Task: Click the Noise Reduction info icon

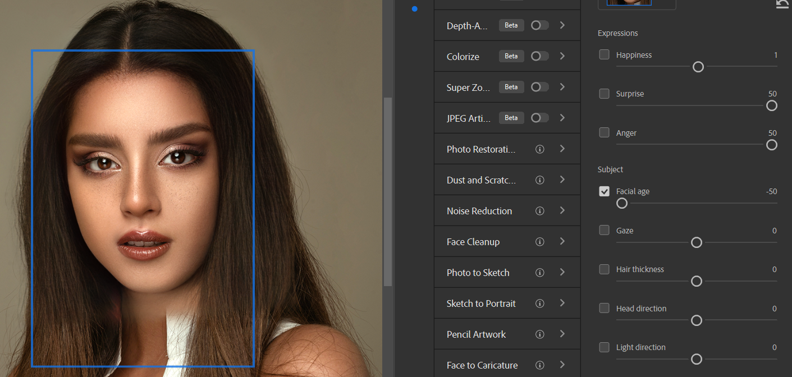Action: click(x=540, y=211)
